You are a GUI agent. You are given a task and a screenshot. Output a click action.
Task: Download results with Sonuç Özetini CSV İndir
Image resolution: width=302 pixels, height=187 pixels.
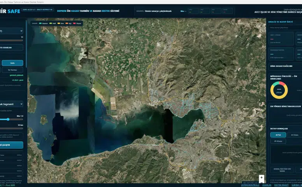pyautogui.click(x=282, y=170)
